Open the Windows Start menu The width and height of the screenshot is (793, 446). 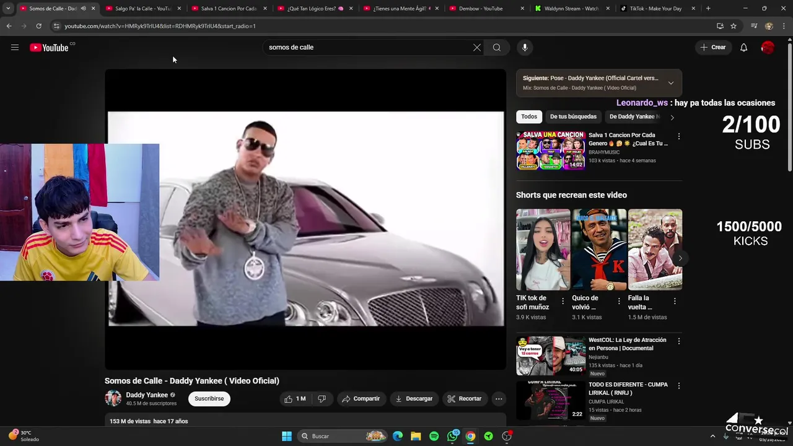click(x=287, y=436)
